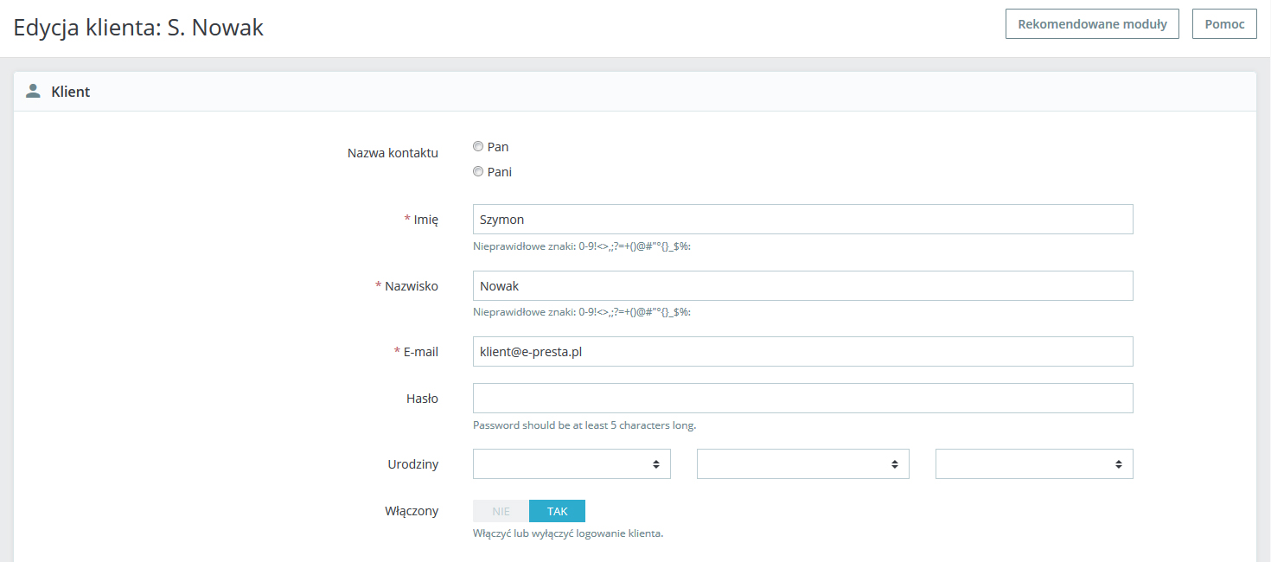
Task: Click the arrow on last Urodziny select
Action: pos(1119,464)
